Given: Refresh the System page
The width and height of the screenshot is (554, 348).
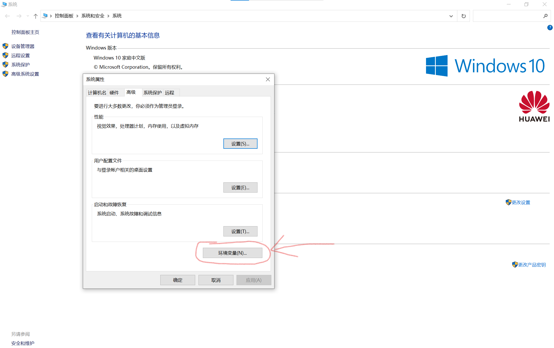Looking at the screenshot, I should (463, 16).
